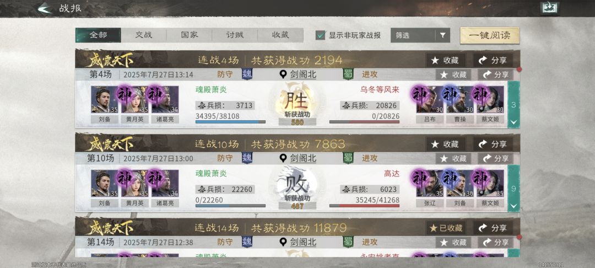Tap the 剑阁北 location pin in the 第4场 row

pyautogui.click(x=283, y=74)
